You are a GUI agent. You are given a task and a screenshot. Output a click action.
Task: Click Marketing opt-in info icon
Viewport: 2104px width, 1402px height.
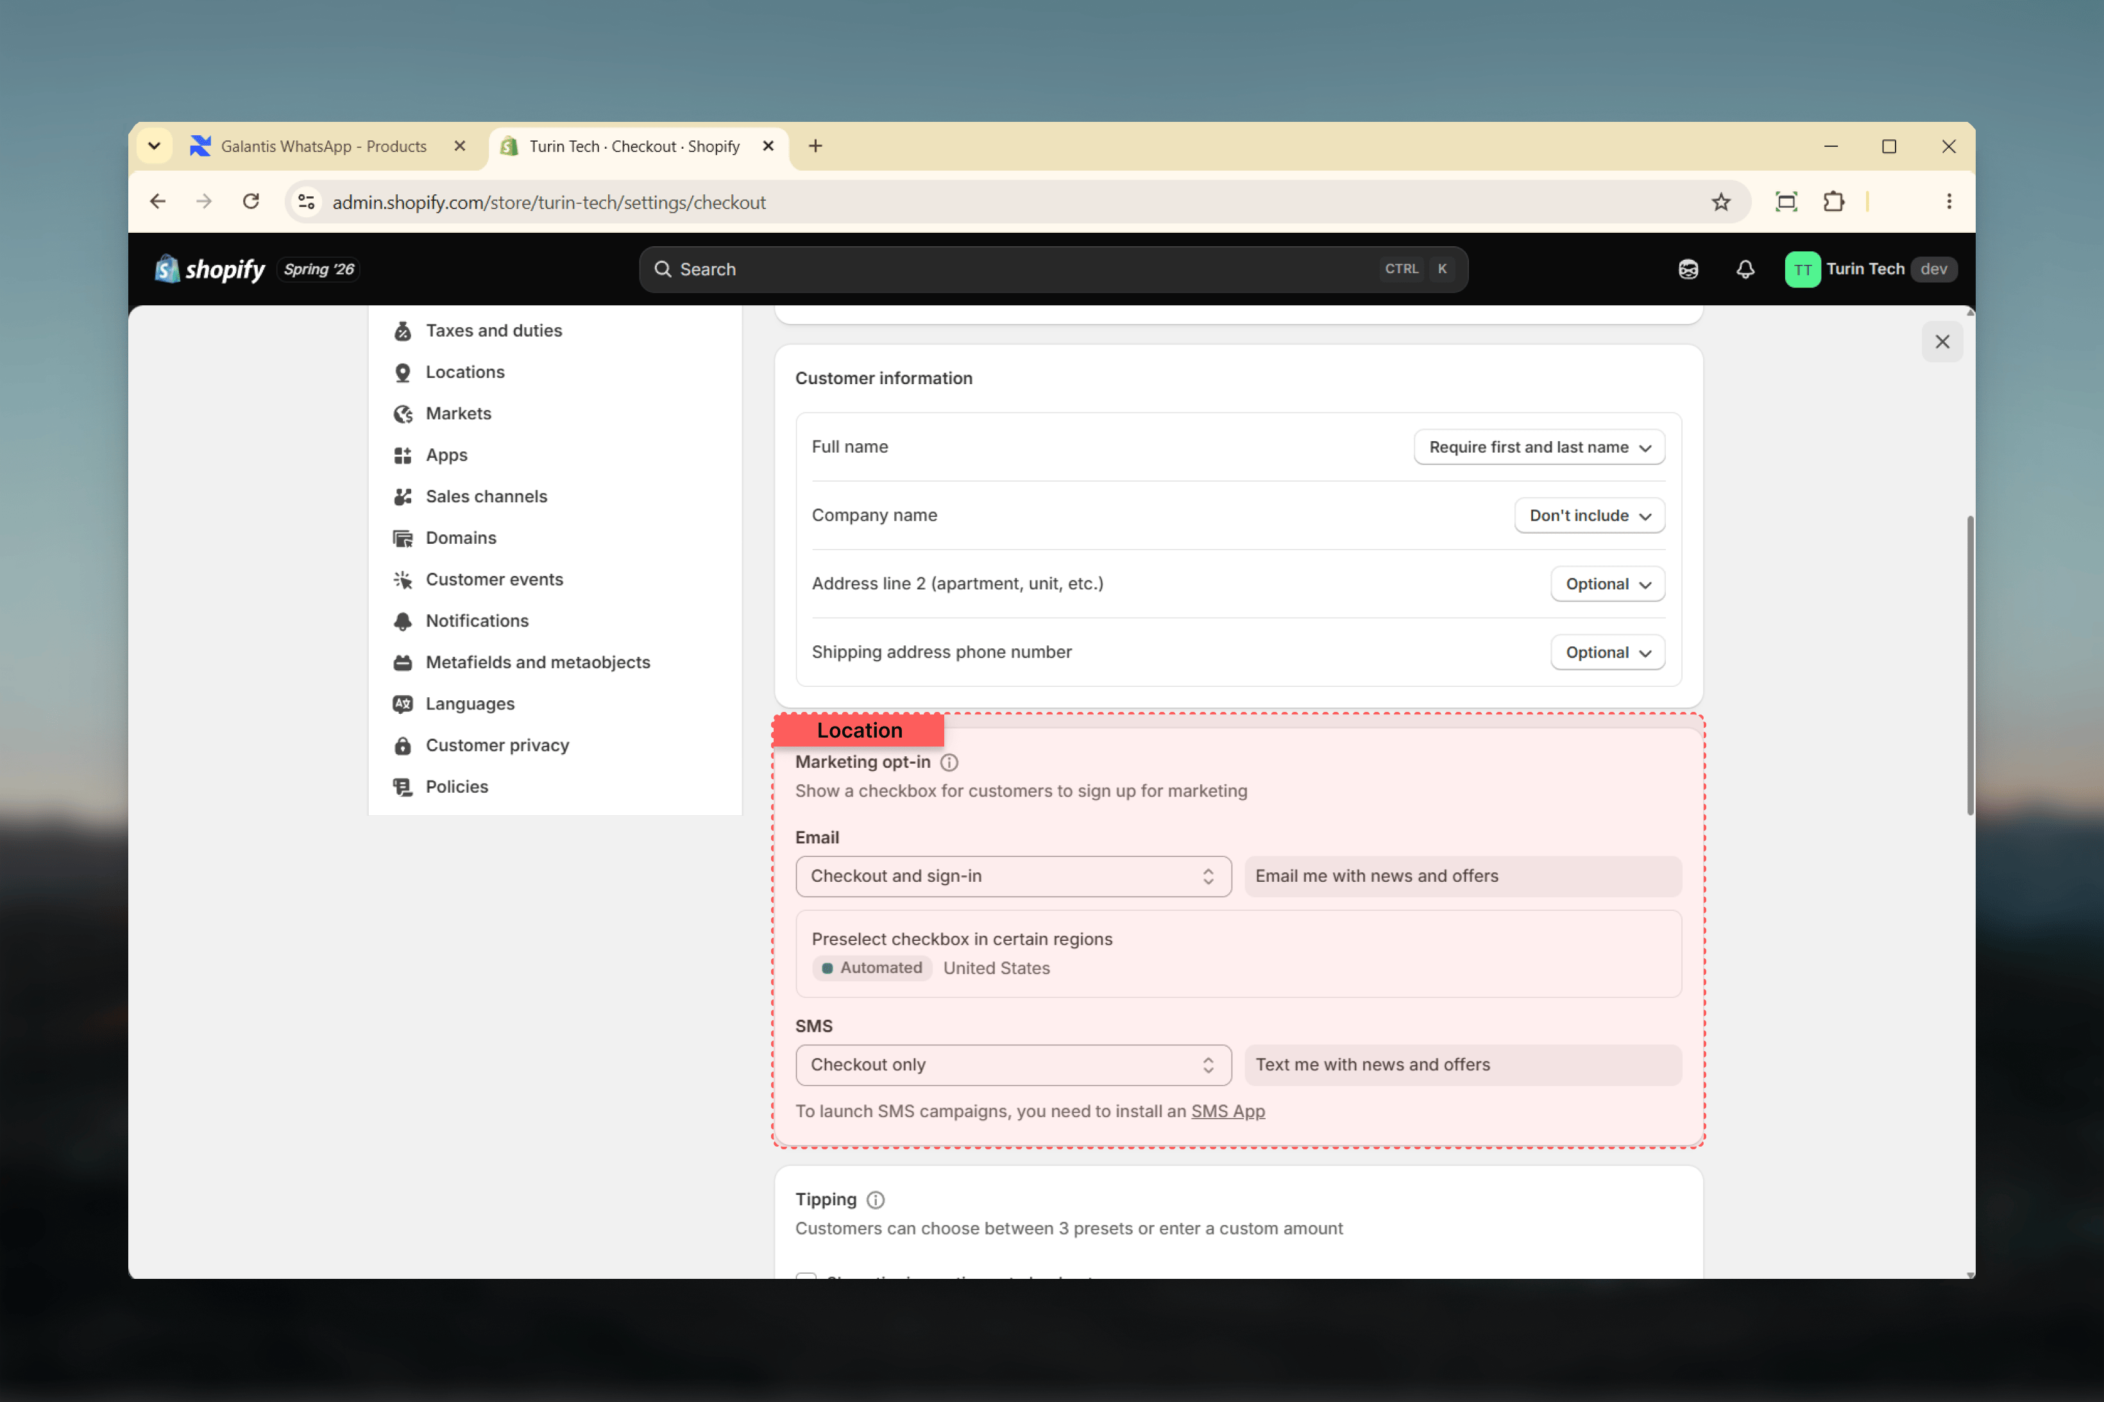point(949,763)
